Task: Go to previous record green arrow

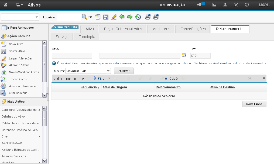Action: pyautogui.click(x=122, y=17)
